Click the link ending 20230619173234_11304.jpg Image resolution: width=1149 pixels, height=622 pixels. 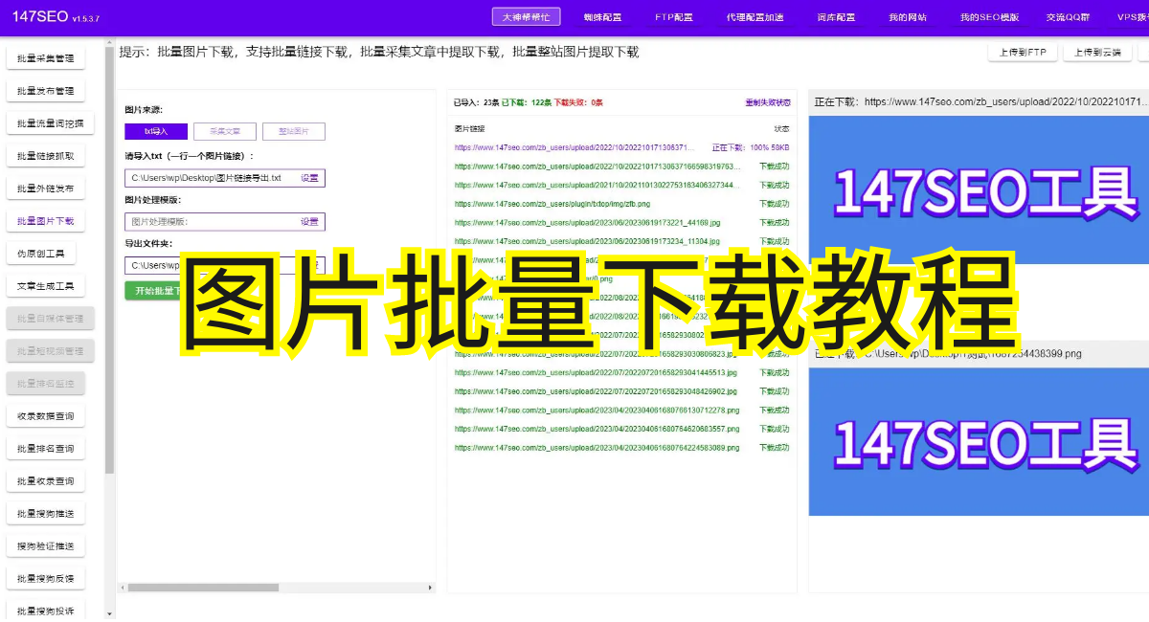tap(587, 241)
